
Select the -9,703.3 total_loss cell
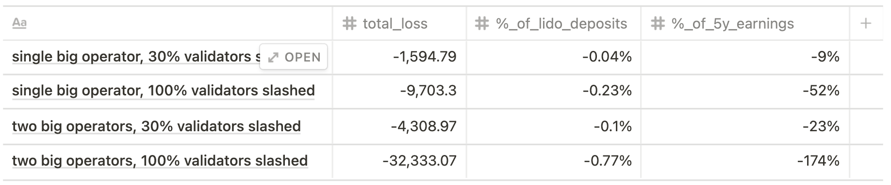coord(399,91)
